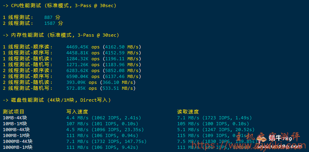Click the 4469.45K ops sequential read value

click(x=83, y=47)
